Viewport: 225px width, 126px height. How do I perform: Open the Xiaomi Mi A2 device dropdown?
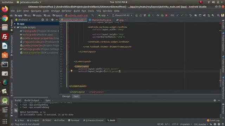[122, 15]
